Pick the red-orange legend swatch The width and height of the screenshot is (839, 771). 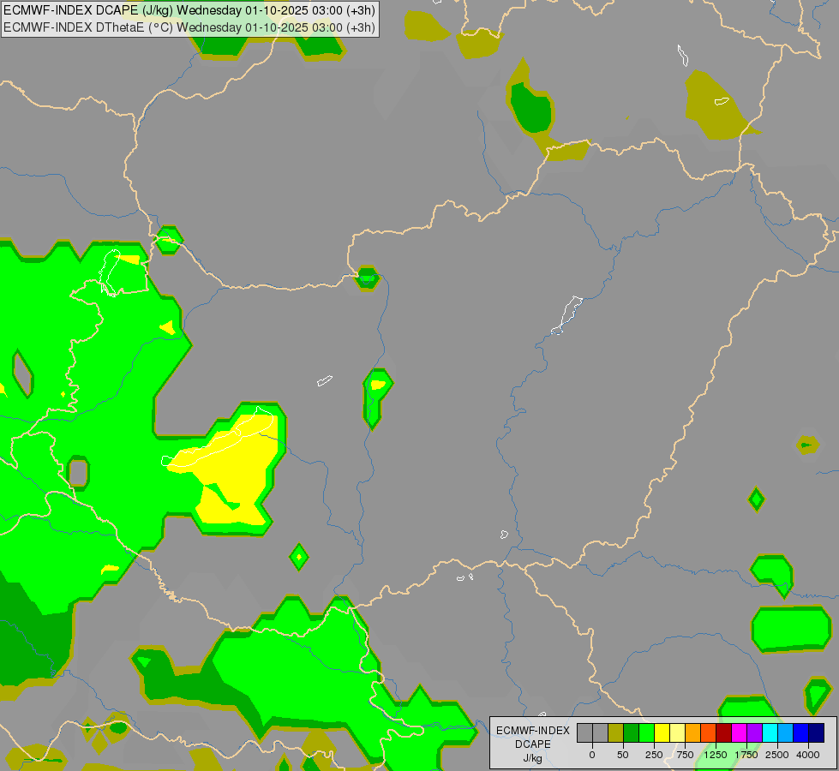pos(709,733)
